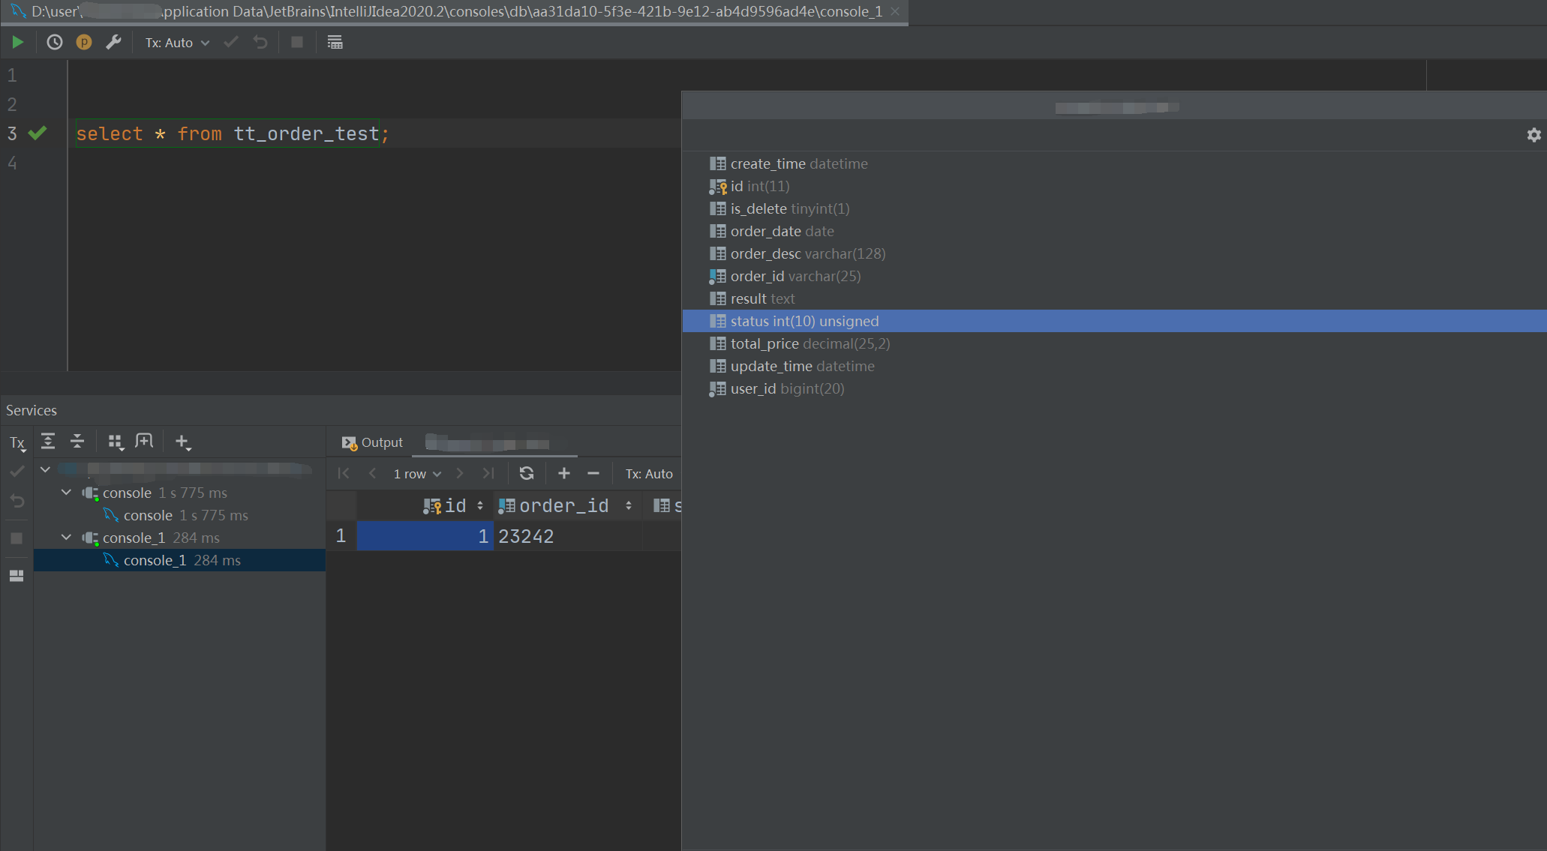Click the result cell showing 23242

pyautogui.click(x=527, y=537)
